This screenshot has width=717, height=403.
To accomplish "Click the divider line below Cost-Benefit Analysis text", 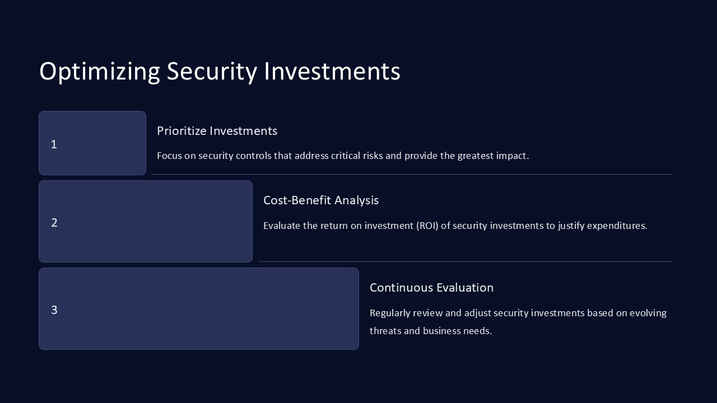I will pos(465,262).
